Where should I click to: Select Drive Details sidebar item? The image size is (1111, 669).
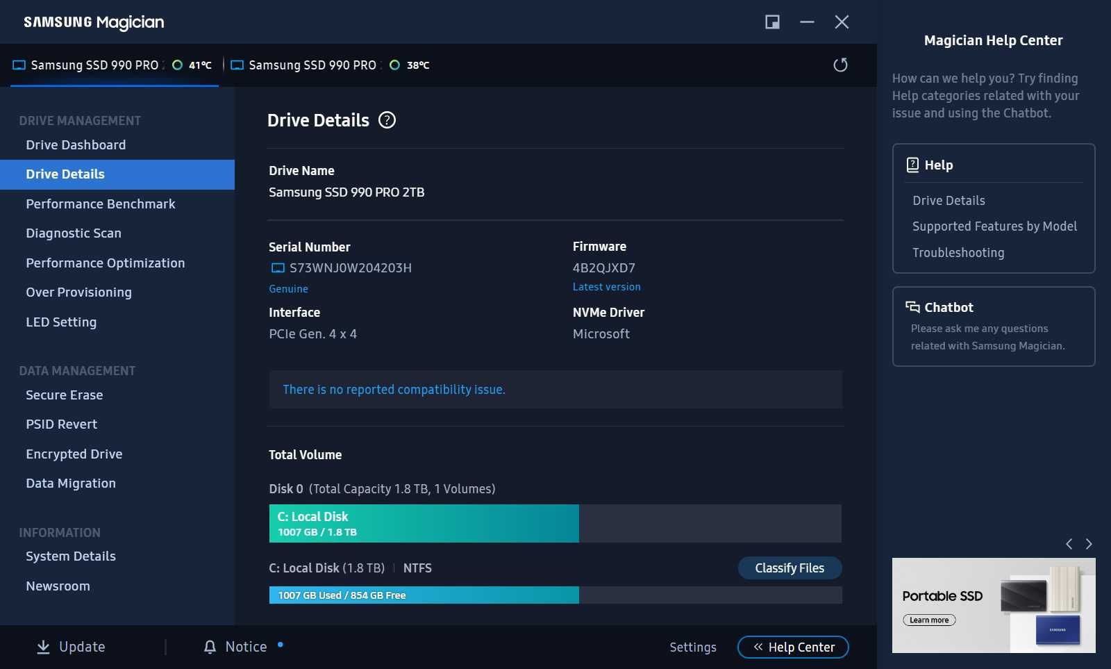point(117,174)
